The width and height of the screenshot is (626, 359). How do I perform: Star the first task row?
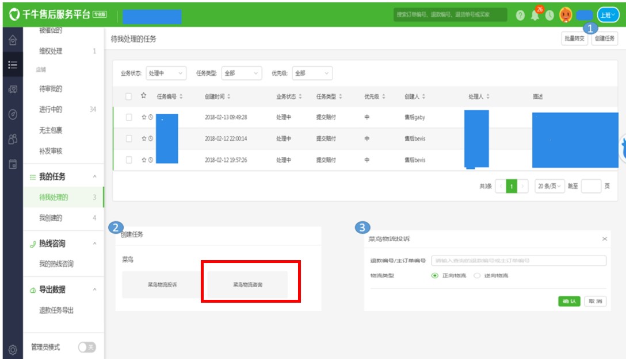pyautogui.click(x=144, y=117)
